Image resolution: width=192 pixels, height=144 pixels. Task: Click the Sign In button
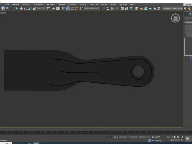coord(188,5)
